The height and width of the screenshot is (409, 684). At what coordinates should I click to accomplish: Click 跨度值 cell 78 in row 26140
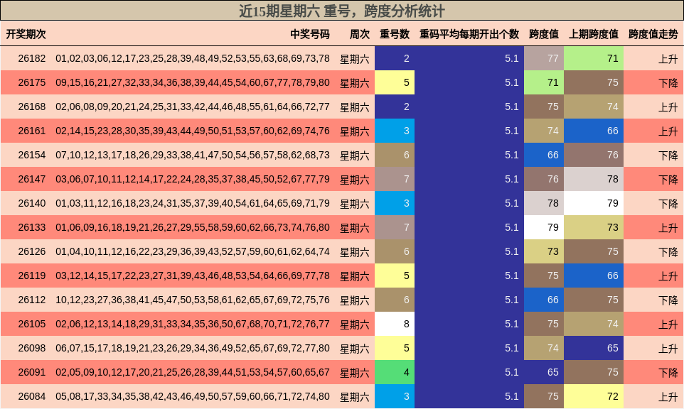point(543,203)
